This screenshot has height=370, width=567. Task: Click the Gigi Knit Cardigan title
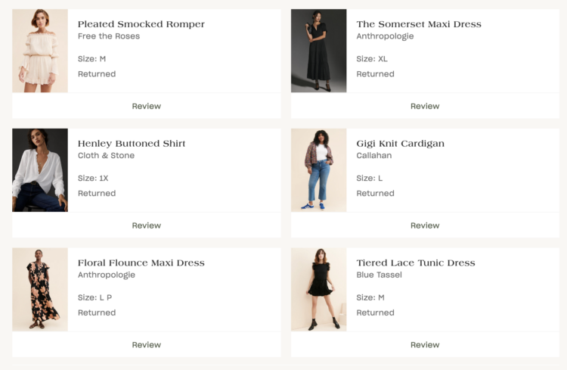(400, 144)
